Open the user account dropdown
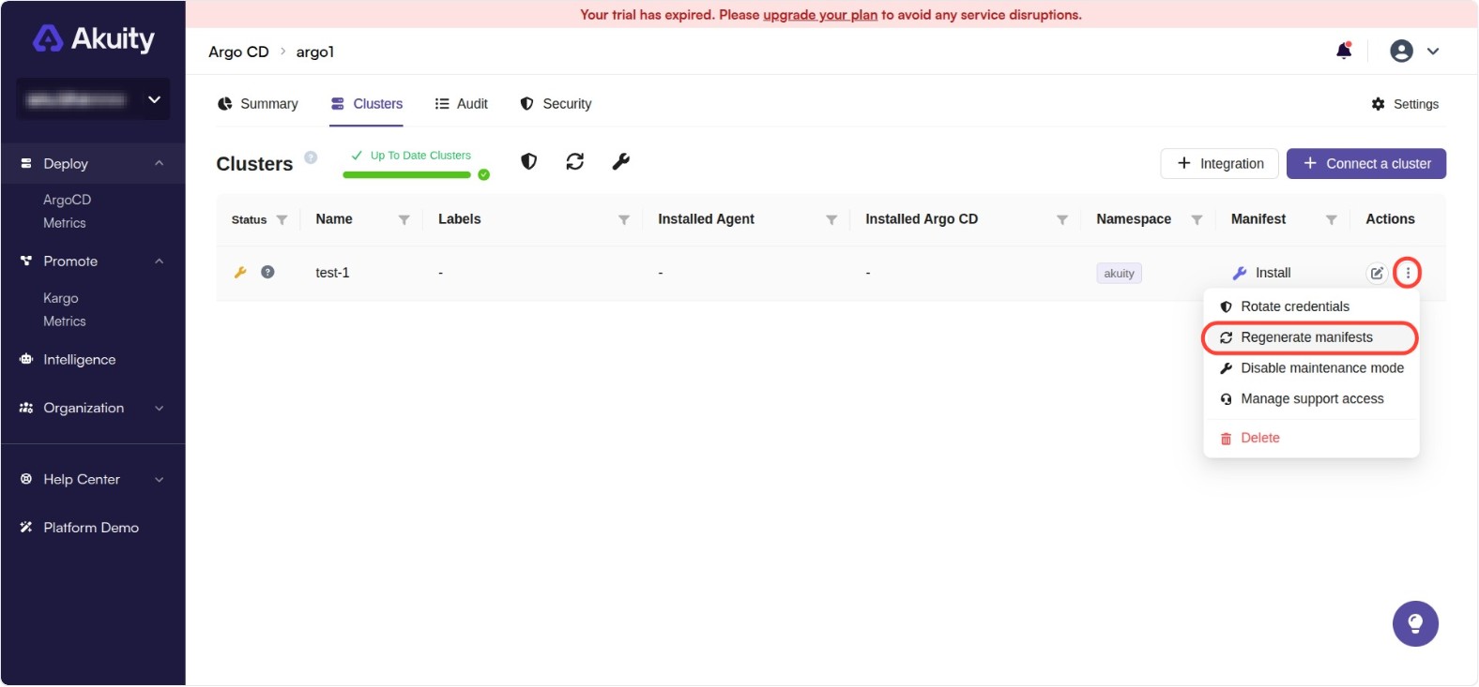This screenshot has width=1479, height=687. [1414, 52]
